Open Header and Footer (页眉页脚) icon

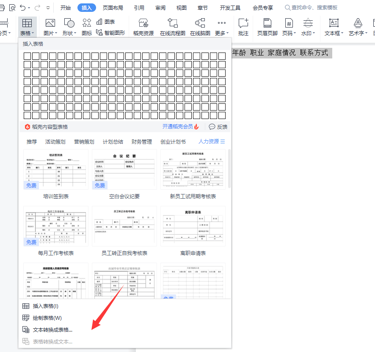pyautogui.click(x=267, y=23)
